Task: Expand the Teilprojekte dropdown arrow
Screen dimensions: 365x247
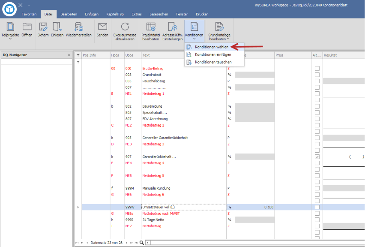Action: (x=10, y=39)
